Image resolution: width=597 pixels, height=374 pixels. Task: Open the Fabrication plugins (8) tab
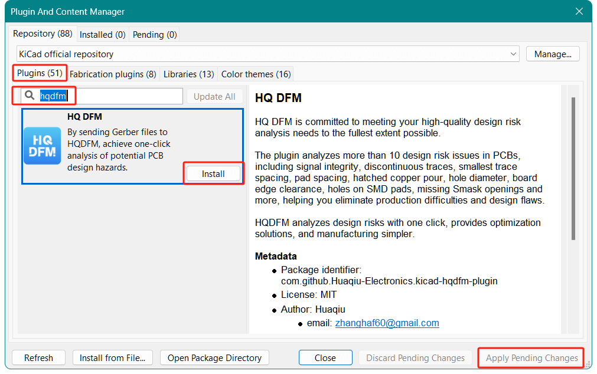point(113,74)
